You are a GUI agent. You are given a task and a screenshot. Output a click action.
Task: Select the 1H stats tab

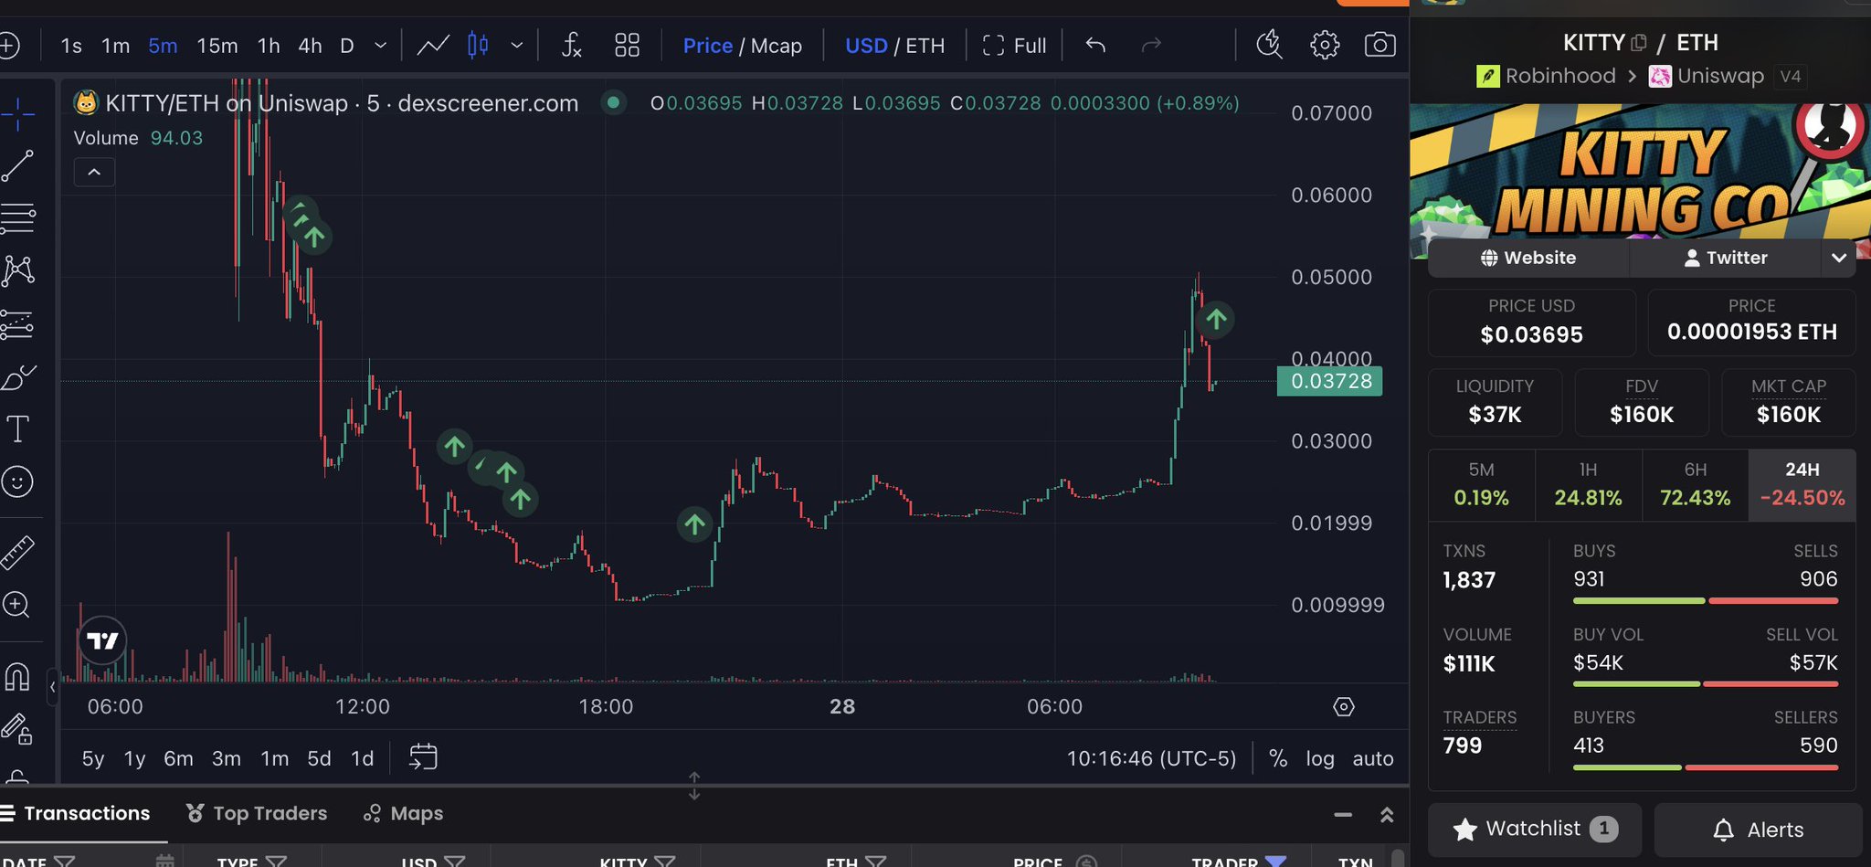tap(1588, 485)
